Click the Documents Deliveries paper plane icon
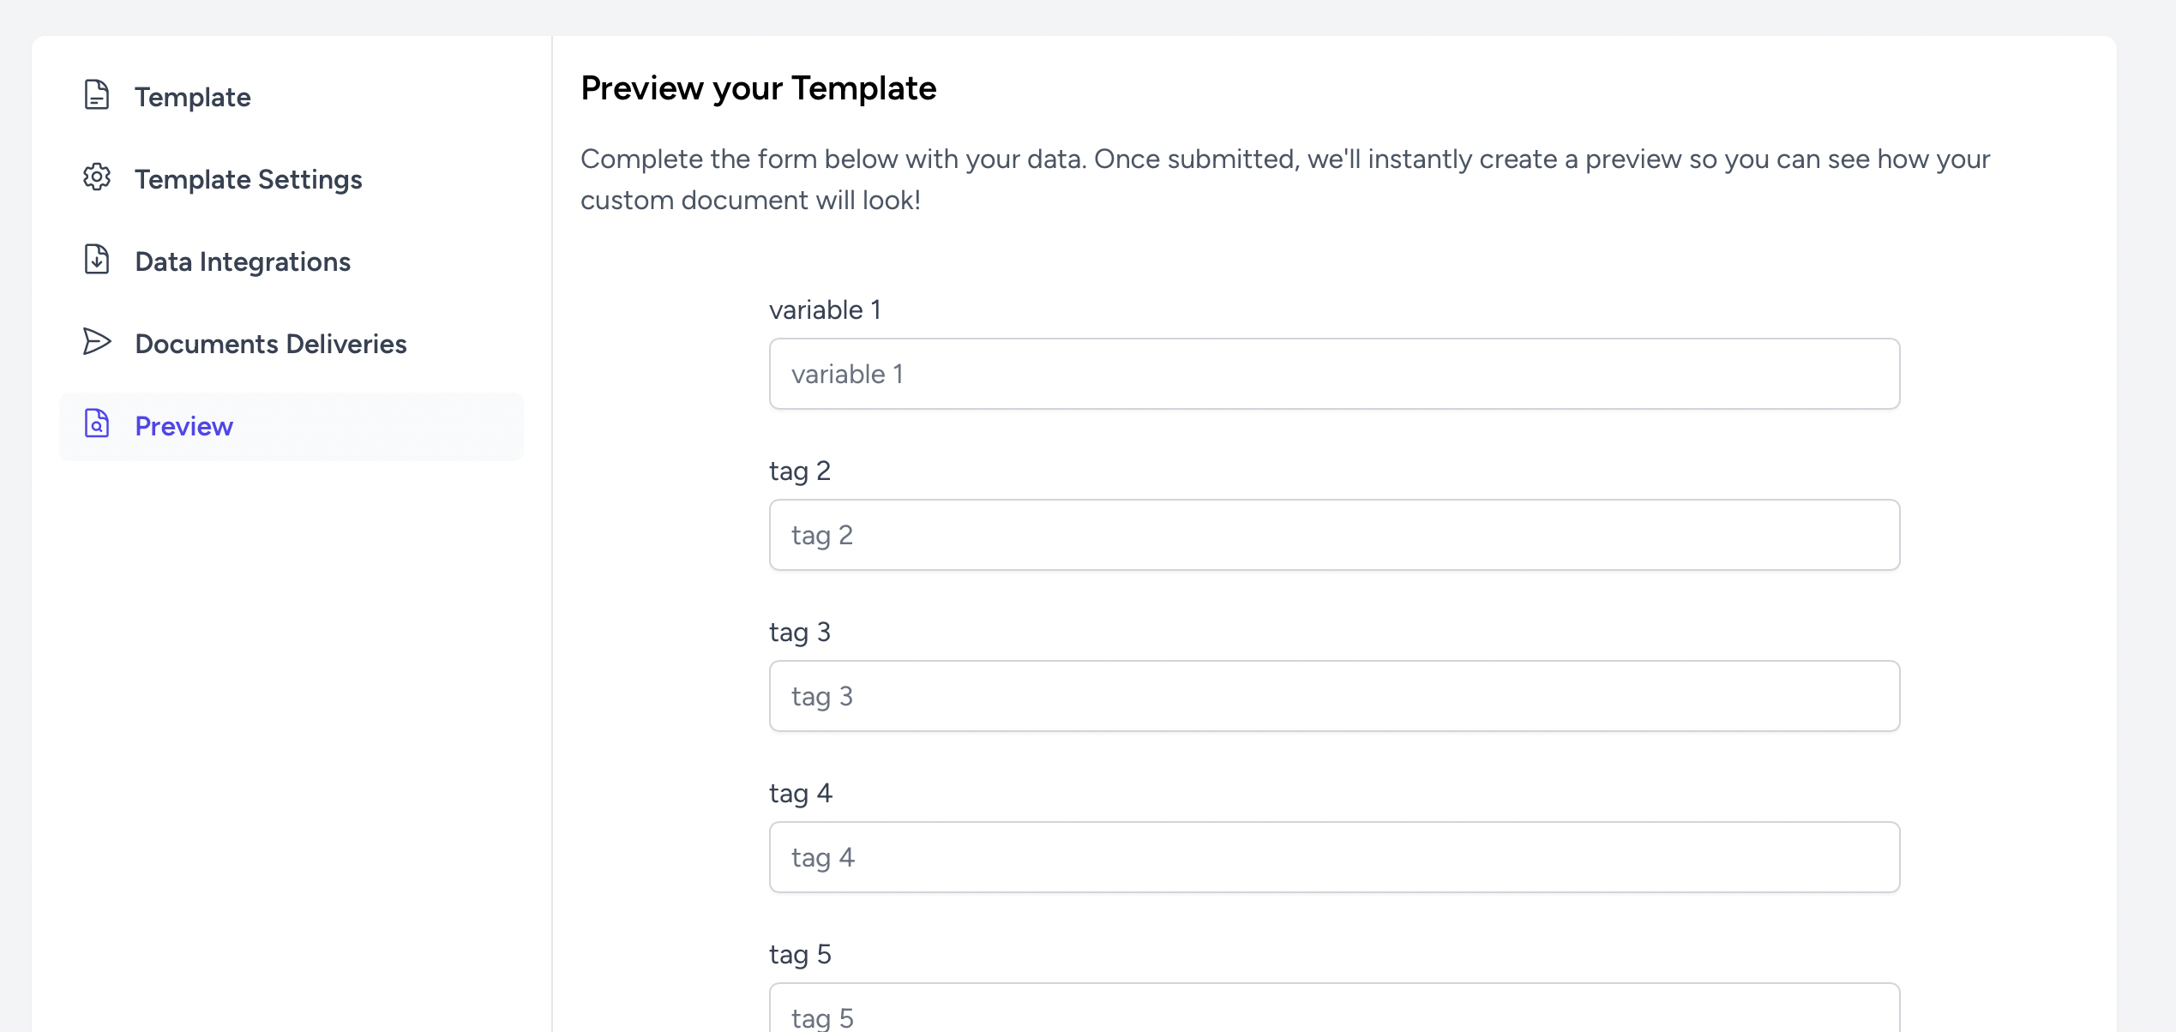 pyautogui.click(x=97, y=342)
